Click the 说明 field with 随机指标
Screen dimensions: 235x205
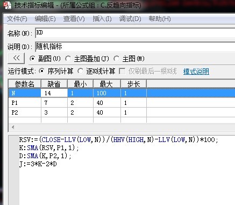tap(136, 47)
